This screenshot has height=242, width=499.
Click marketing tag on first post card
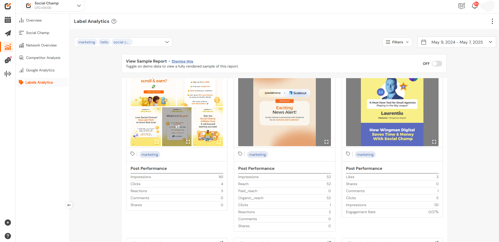pyautogui.click(x=150, y=154)
